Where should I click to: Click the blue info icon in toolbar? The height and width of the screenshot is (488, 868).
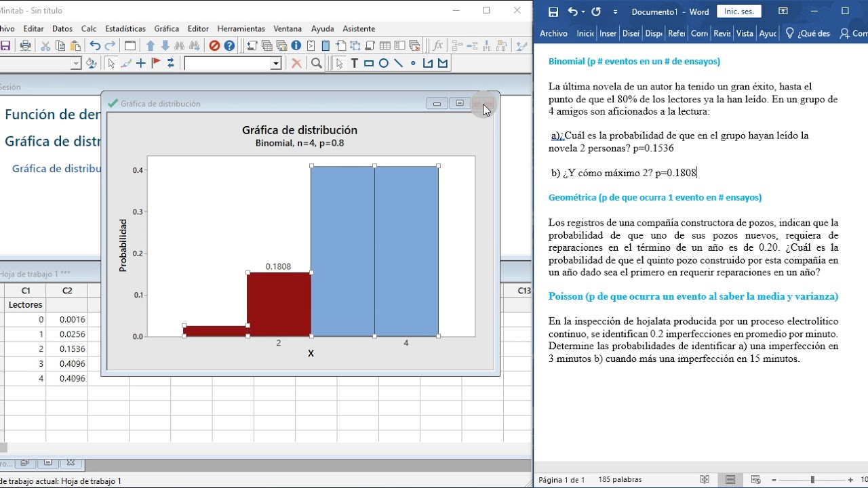pyautogui.click(x=296, y=45)
